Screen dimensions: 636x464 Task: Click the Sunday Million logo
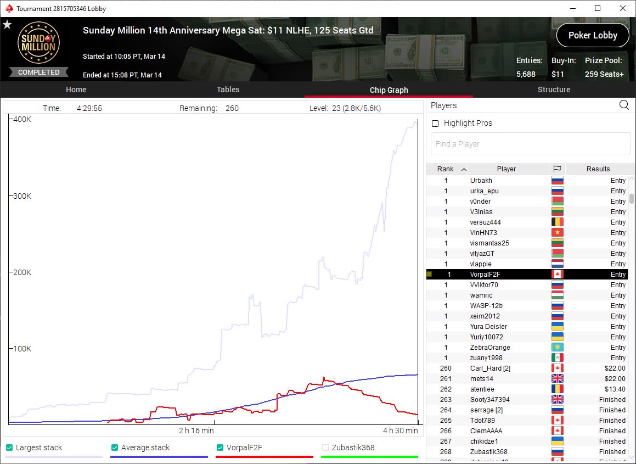click(x=38, y=43)
